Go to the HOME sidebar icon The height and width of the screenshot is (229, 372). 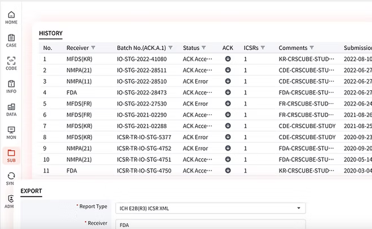(x=11, y=17)
